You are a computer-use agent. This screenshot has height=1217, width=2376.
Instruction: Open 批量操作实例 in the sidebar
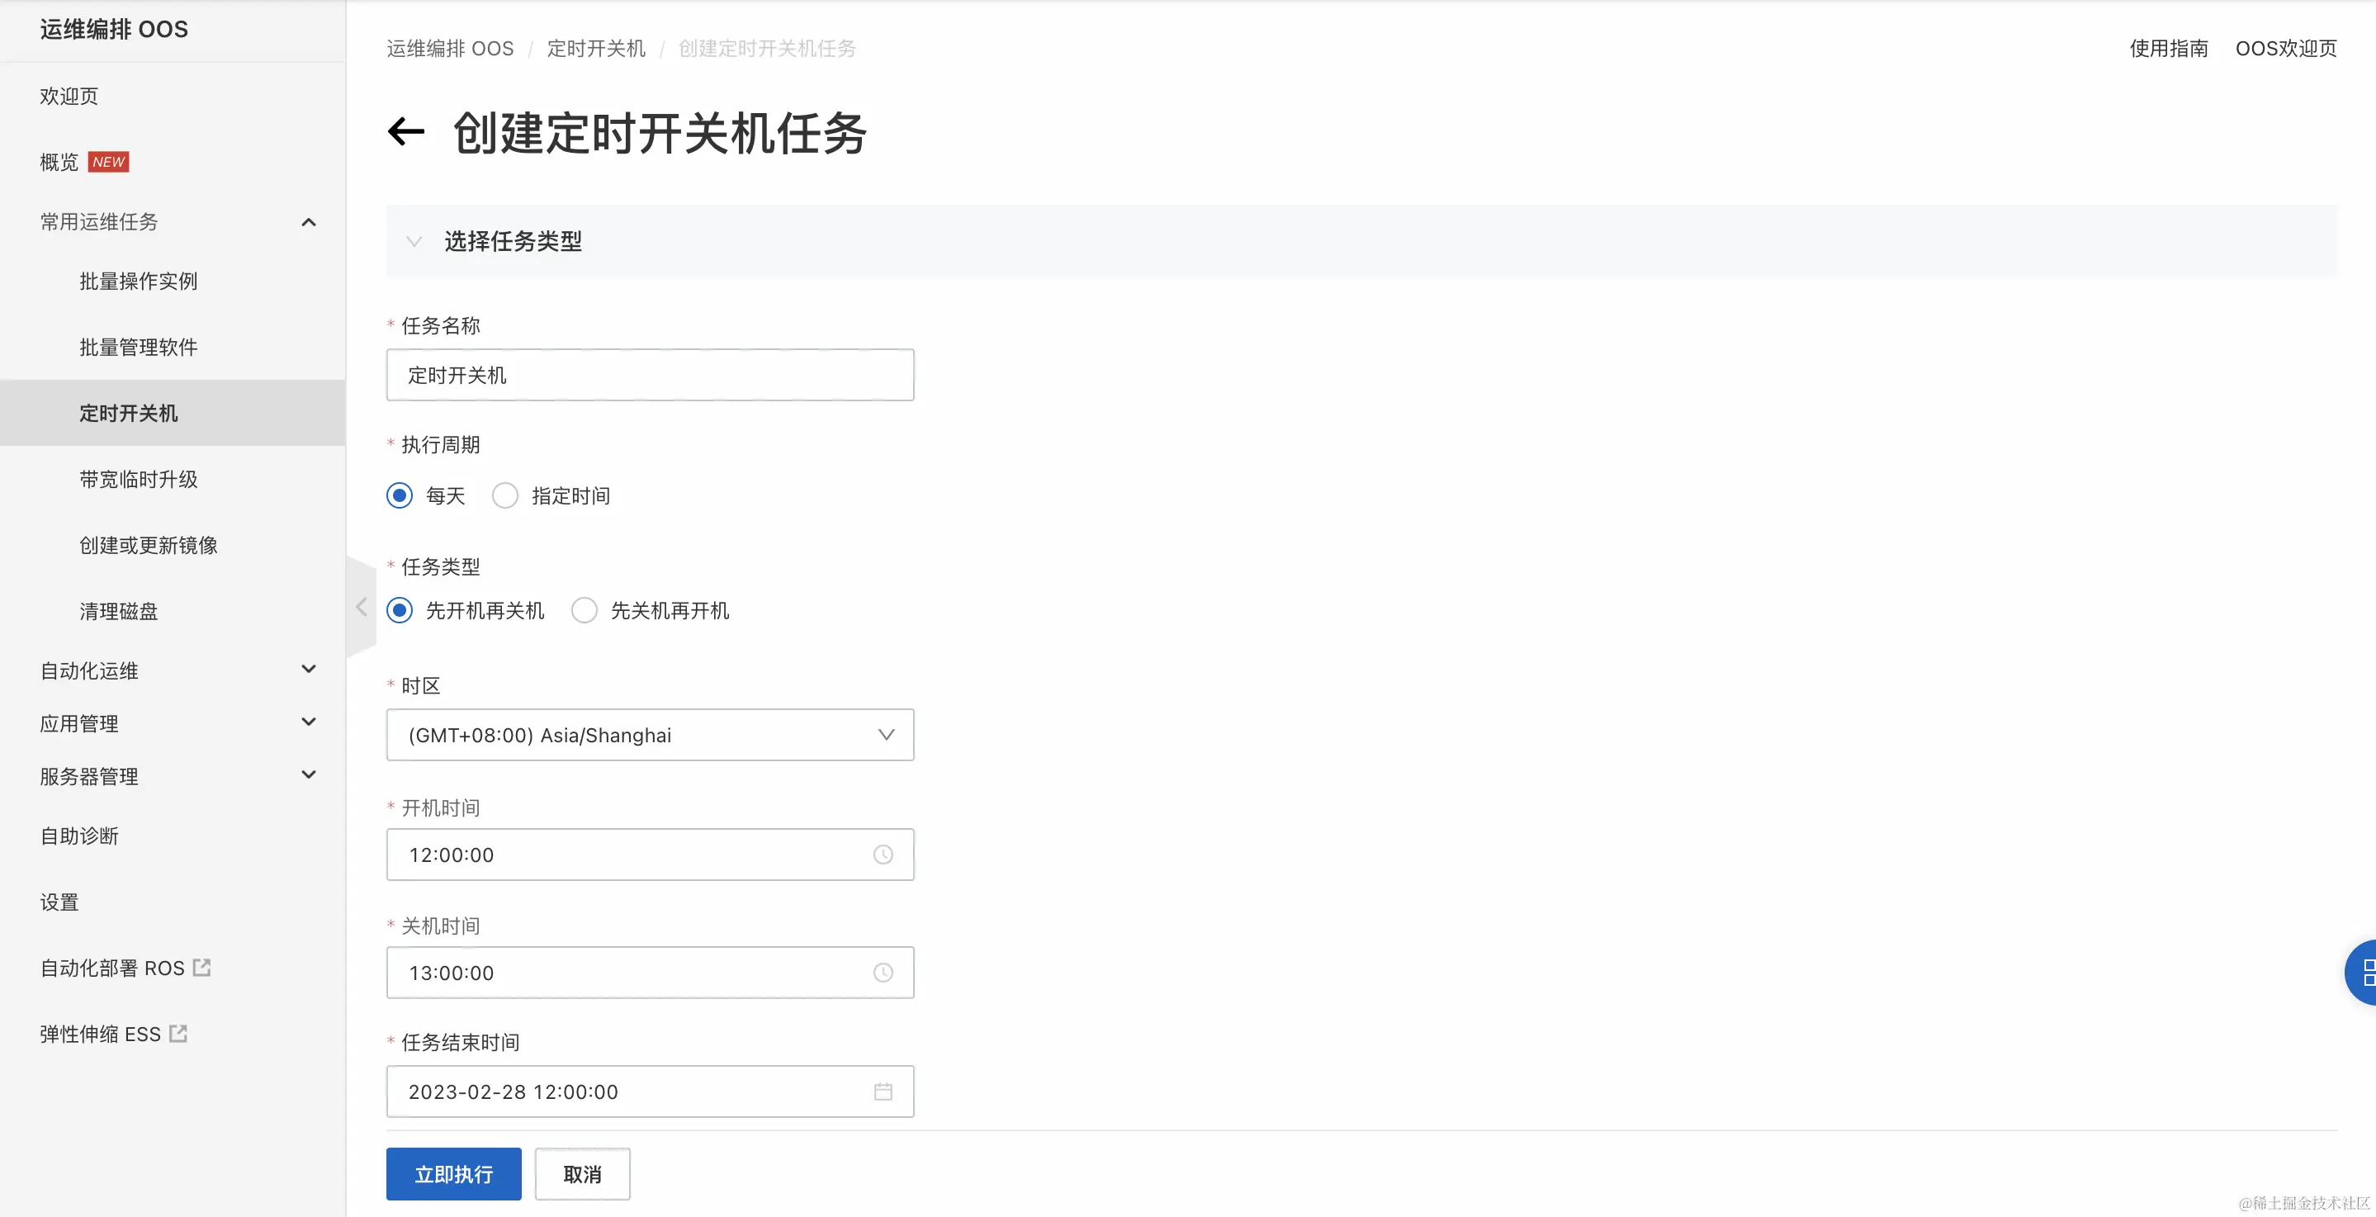(x=139, y=282)
